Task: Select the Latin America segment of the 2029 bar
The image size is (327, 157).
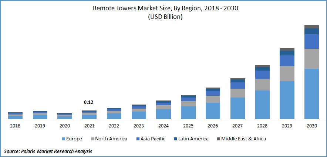Action: click(287, 53)
